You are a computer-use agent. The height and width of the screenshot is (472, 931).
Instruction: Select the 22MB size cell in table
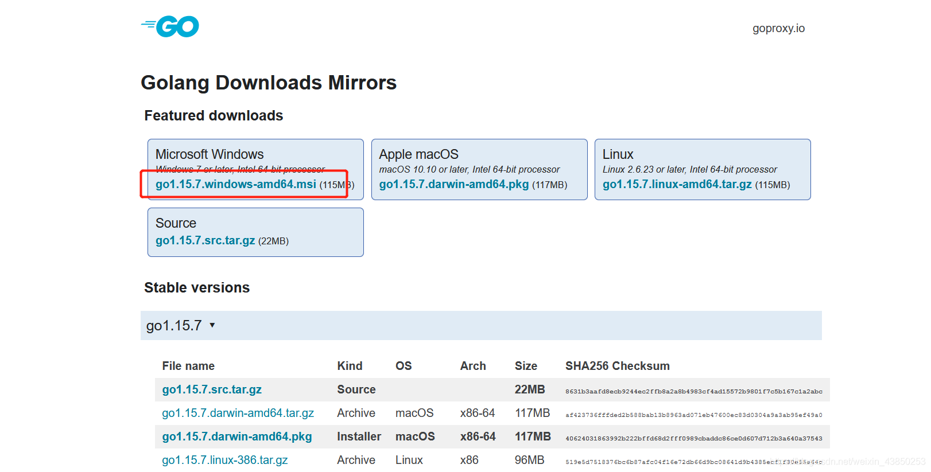pyautogui.click(x=530, y=389)
